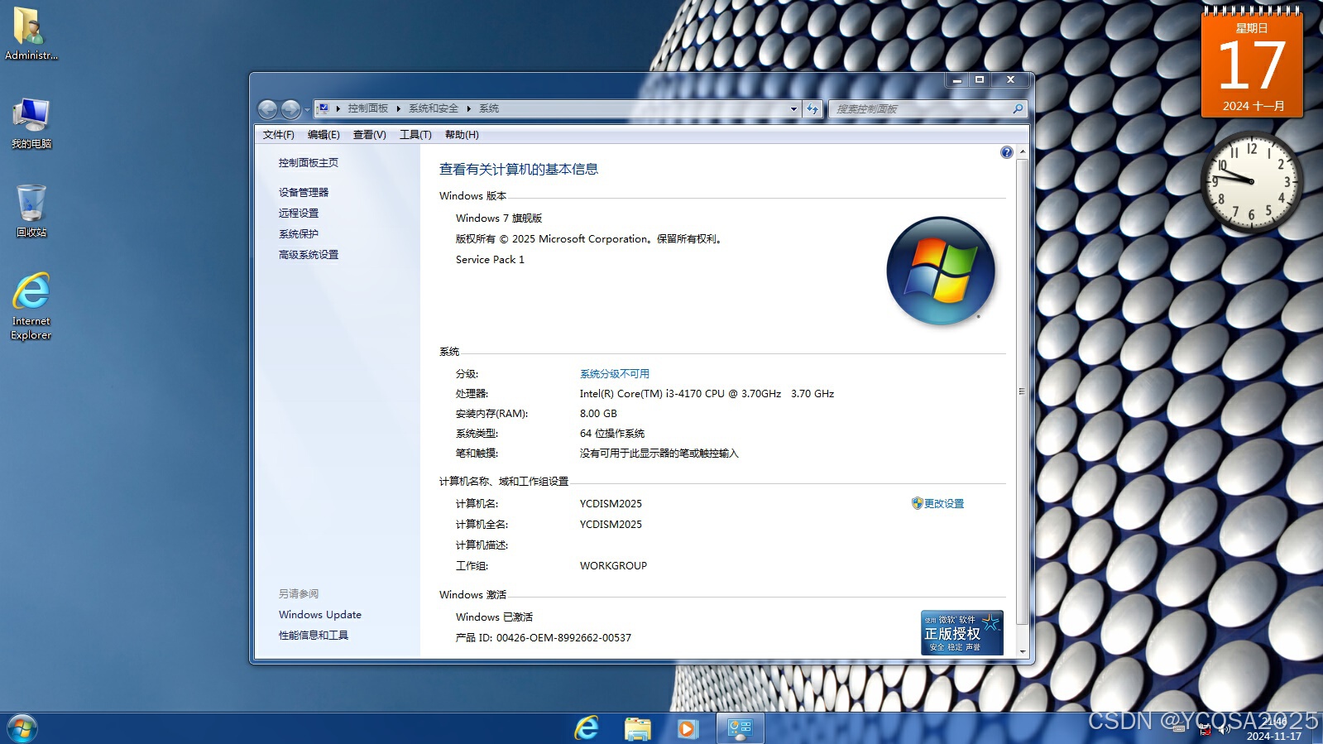Click the taskbar clock showing 2024-11-17
Image resolution: width=1323 pixels, height=744 pixels.
(1274, 729)
